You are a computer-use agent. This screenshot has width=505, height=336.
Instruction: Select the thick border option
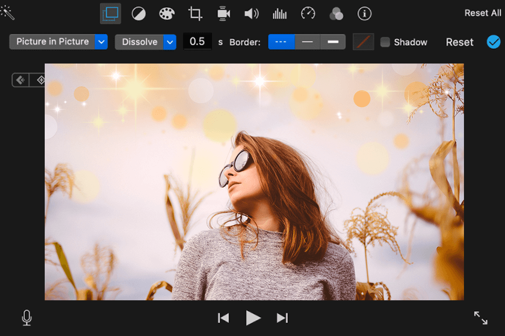[332, 42]
